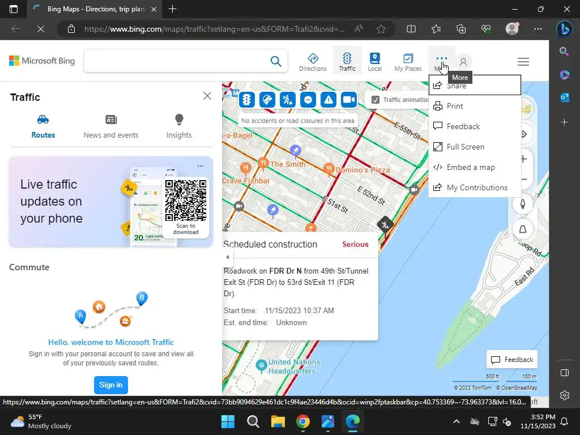
Task: Toggle the construction worker filter
Action: 287,100
